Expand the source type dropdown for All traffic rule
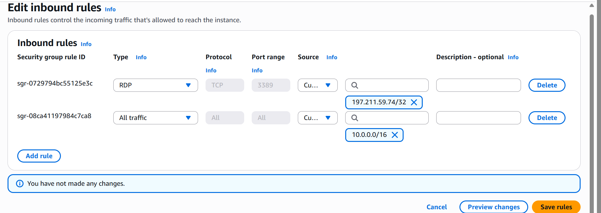The height and width of the screenshot is (213, 601). tap(317, 118)
